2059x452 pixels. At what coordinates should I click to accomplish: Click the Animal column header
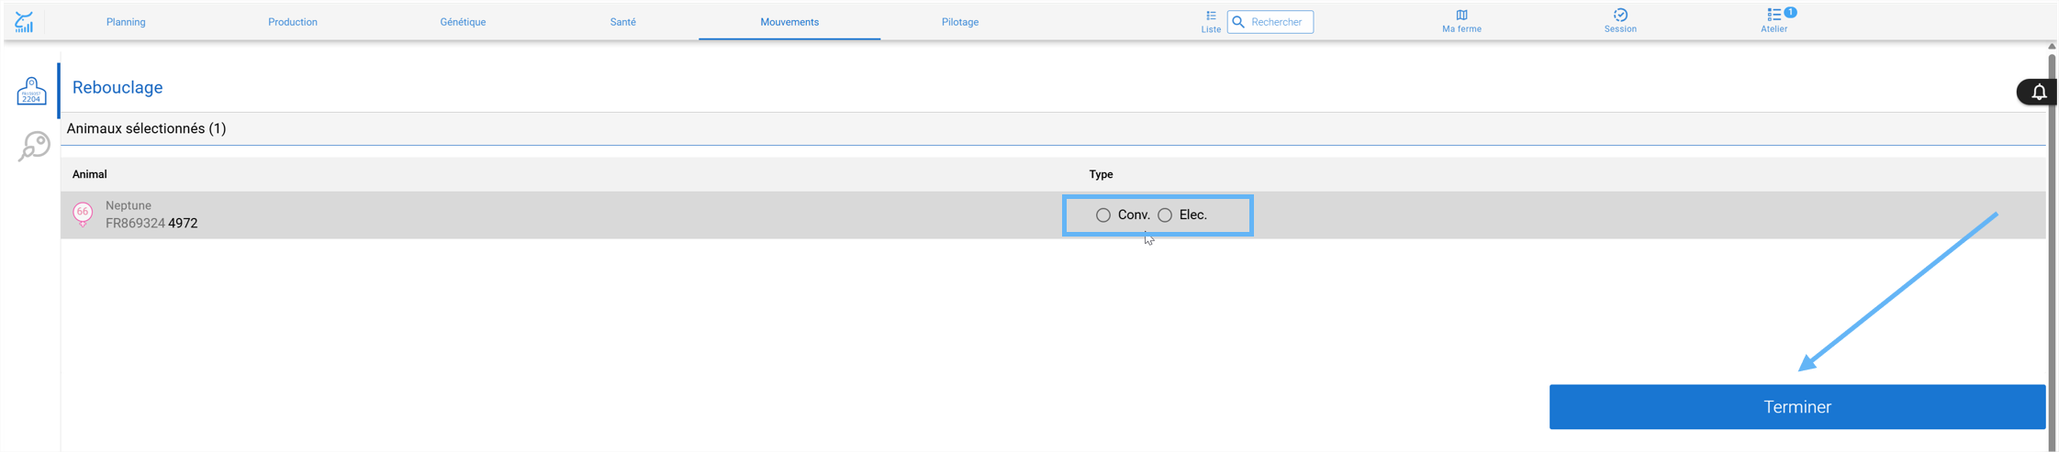pyautogui.click(x=90, y=174)
